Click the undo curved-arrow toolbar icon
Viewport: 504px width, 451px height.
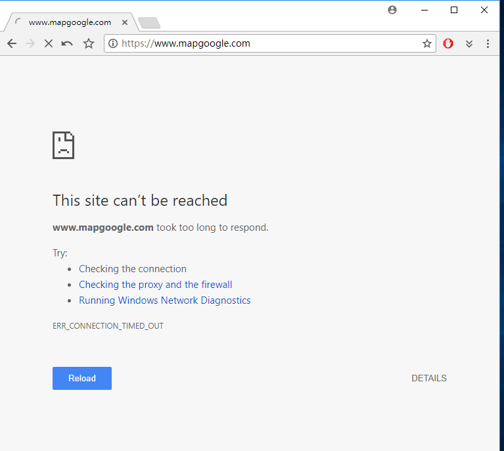67,43
